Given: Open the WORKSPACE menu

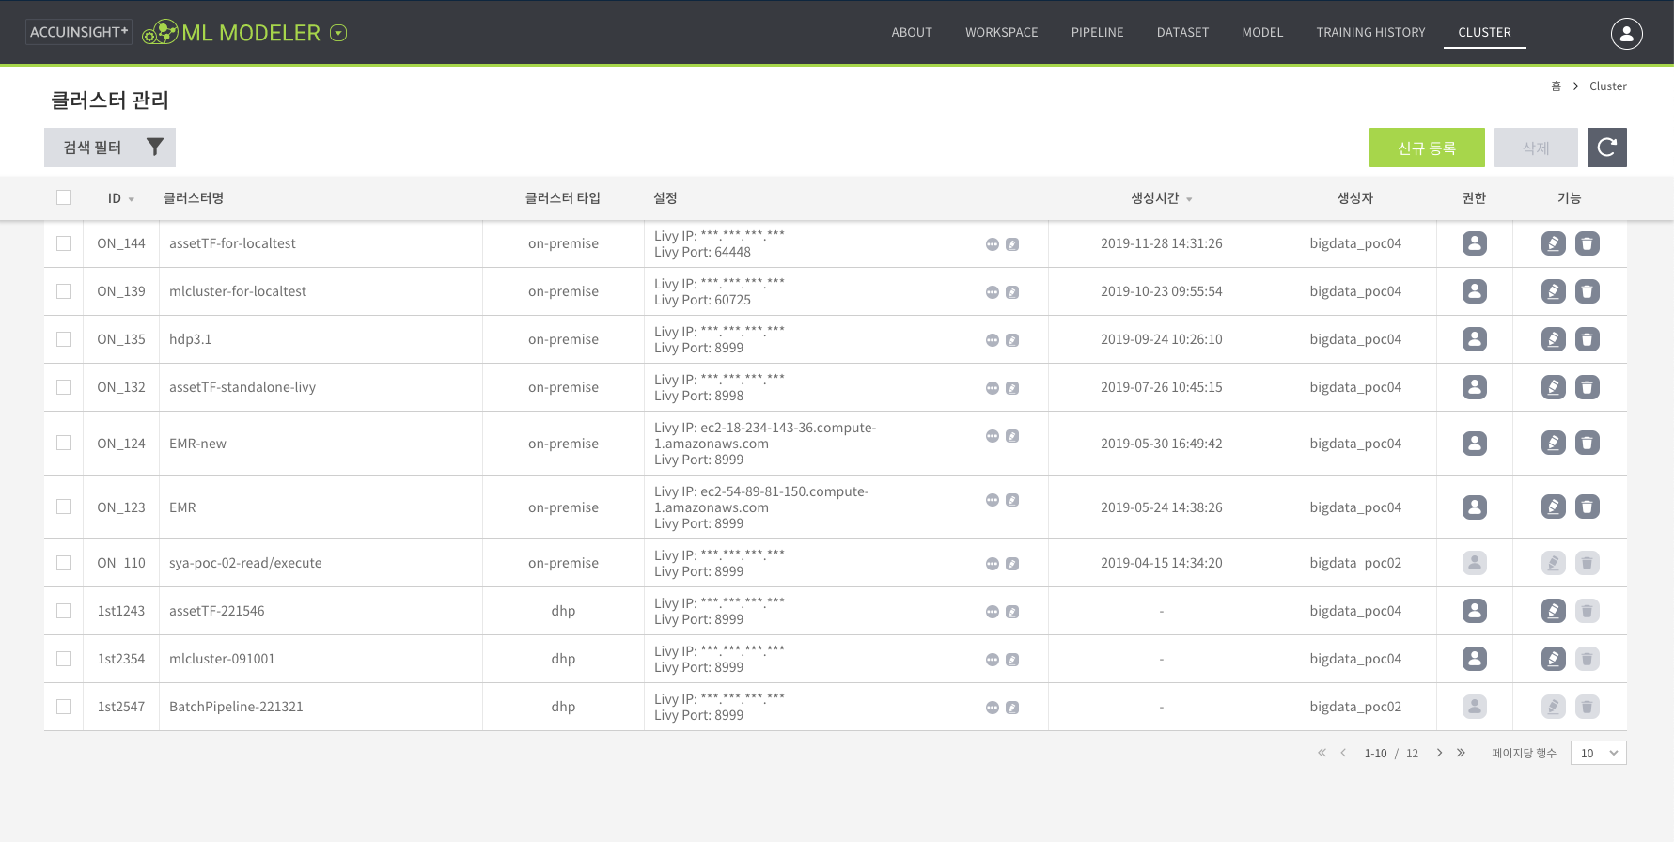Looking at the screenshot, I should click(x=1002, y=32).
